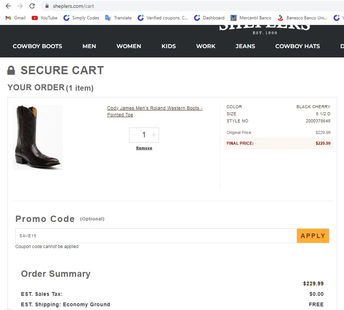This screenshot has width=344, height=310.
Task: Open the Jeans navigation menu
Action: pos(245,46)
